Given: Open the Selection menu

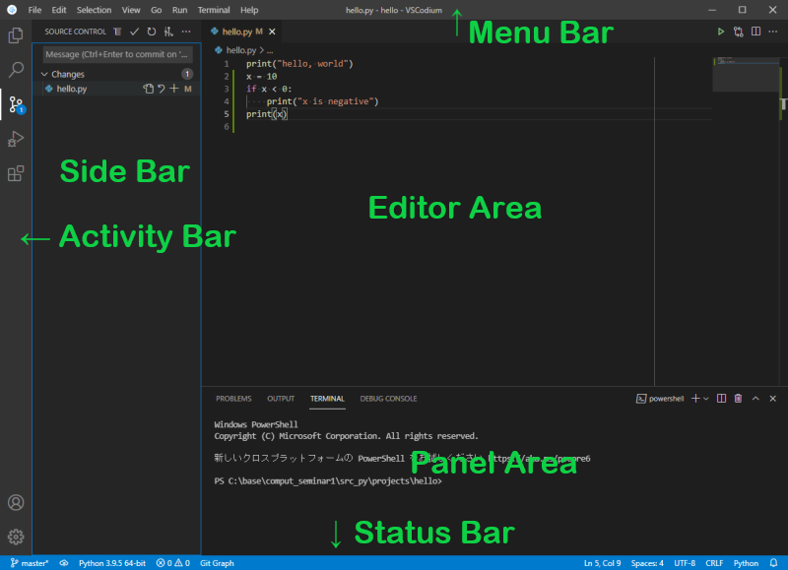Looking at the screenshot, I should pyautogui.click(x=94, y=10).
